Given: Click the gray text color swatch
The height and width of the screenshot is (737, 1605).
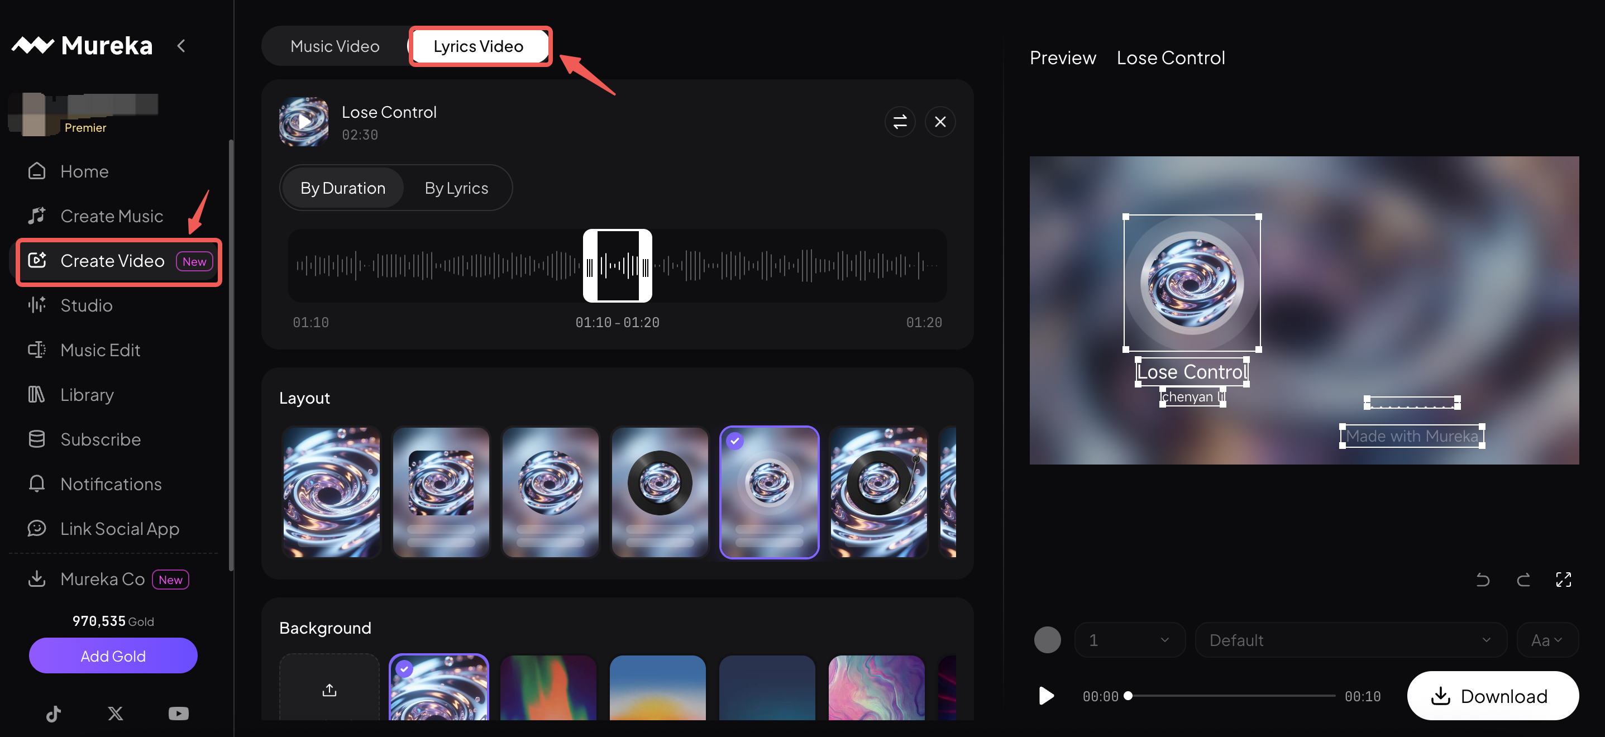Looking at the screenshot, I should [x=1047, y=640].
